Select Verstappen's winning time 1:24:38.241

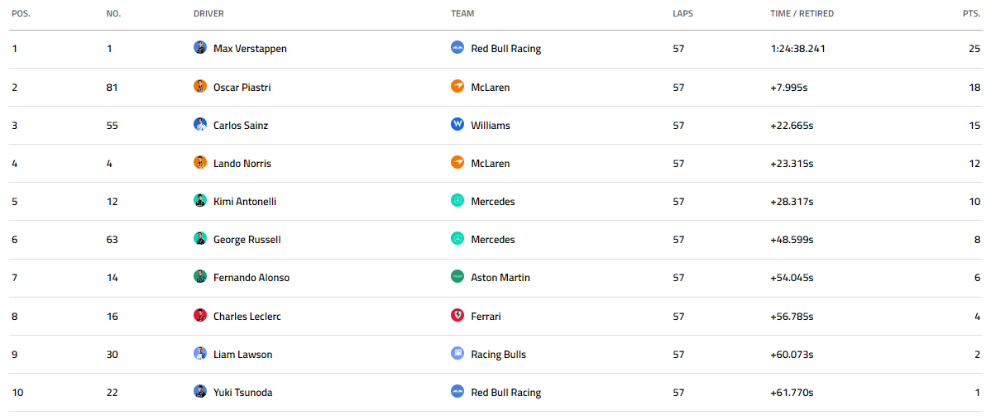(797, 49)
